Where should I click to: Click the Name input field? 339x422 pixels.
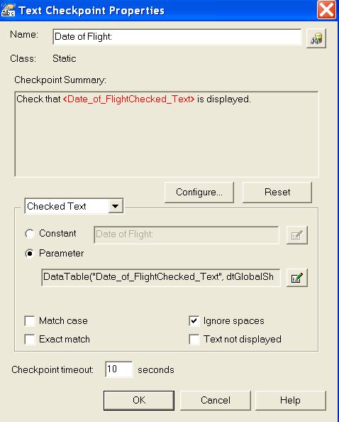(x=177, y=37)
